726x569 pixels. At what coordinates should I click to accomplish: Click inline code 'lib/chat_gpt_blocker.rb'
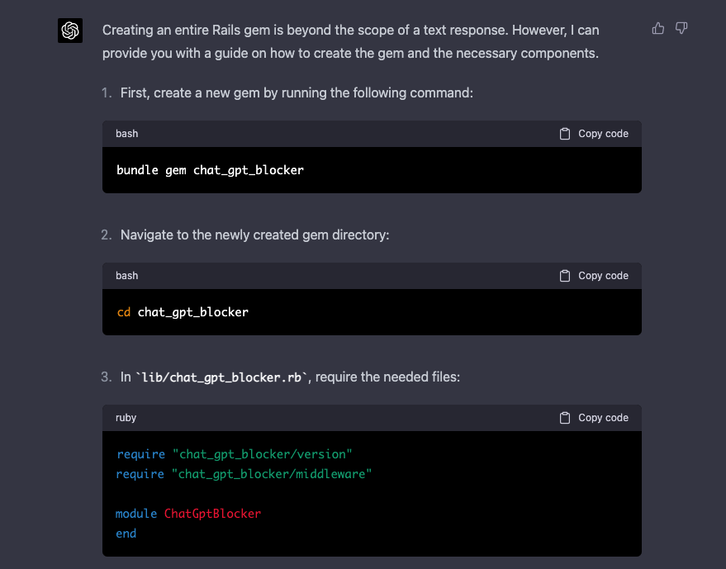point(221,377)
